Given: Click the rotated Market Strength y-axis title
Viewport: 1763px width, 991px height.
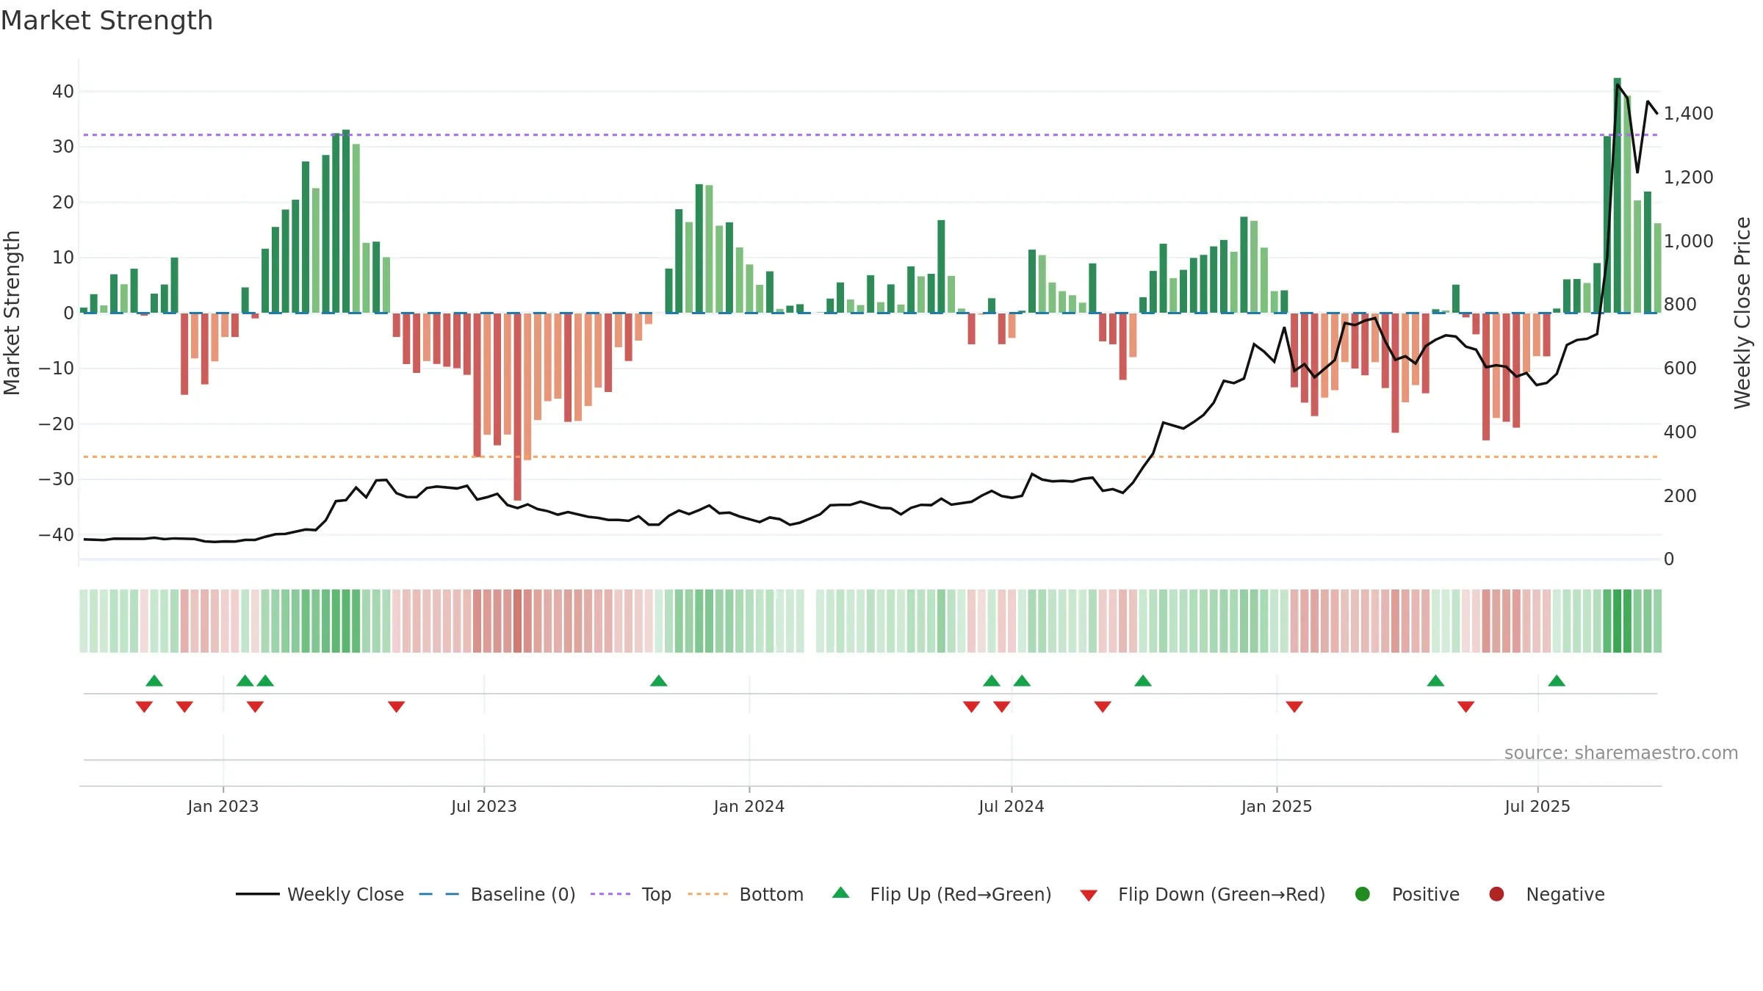Looking at the screenshot, I should pos(12,313).
